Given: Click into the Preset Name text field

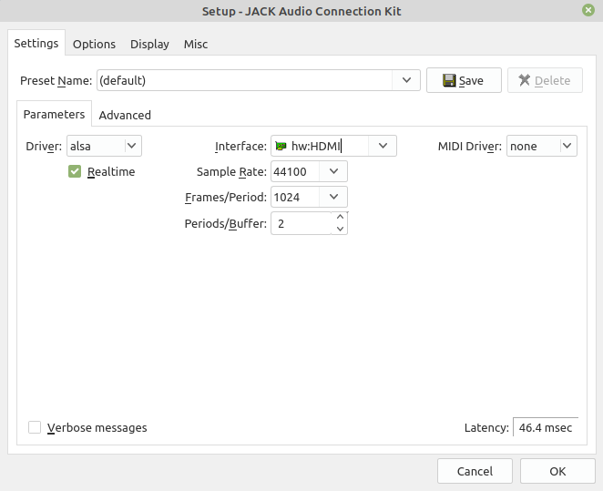Looking at the screenshot, I should tap(245, 80).
